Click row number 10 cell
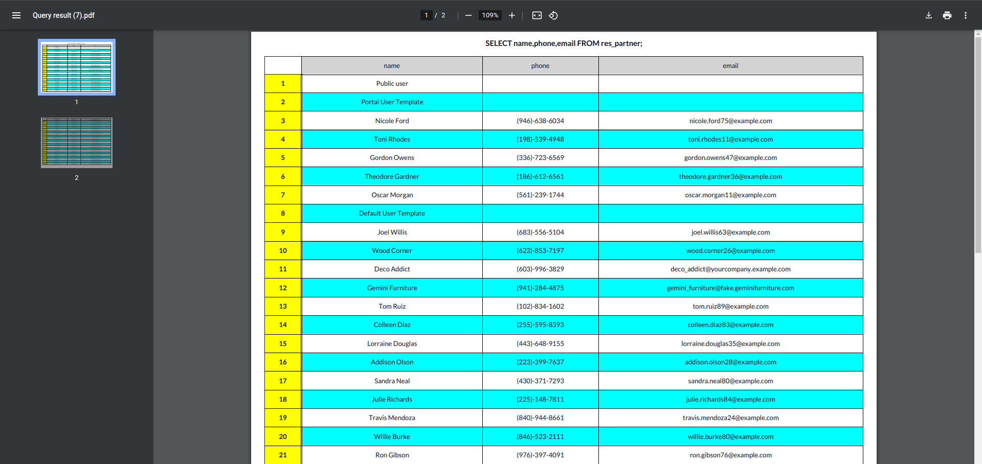The height and width of the screenshot is (464, 982). tap(283, 250)
